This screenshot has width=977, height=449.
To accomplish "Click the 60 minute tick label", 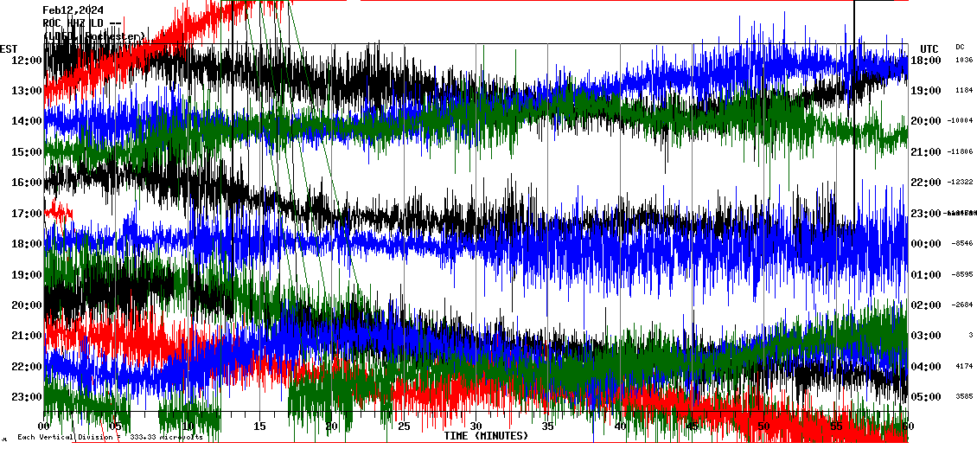I will pyautogui.click(x=906, y=427).
